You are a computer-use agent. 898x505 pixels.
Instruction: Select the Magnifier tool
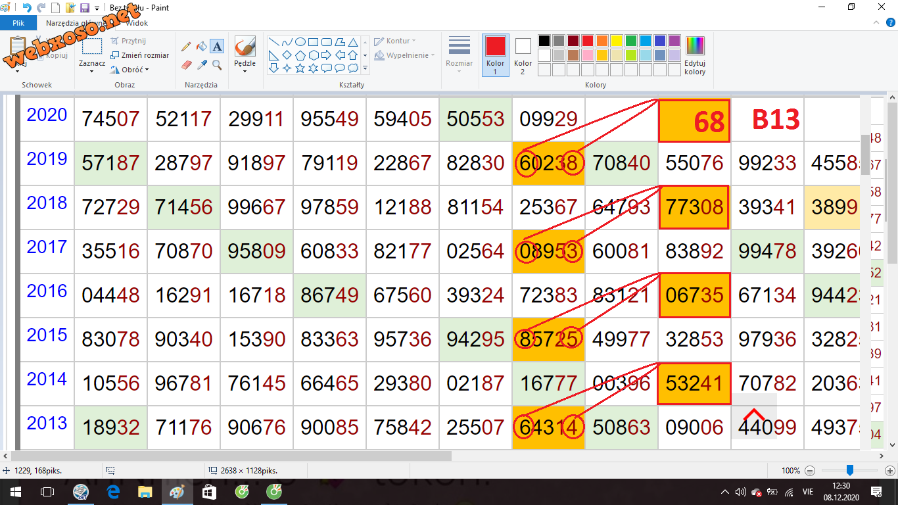point(218,65)
